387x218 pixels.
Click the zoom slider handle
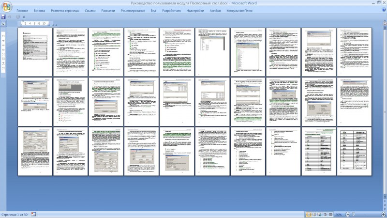coord(354,215)
